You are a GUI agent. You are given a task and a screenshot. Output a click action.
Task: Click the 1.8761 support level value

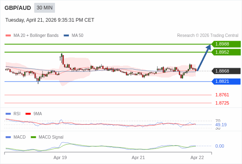[x=222, y=95]
